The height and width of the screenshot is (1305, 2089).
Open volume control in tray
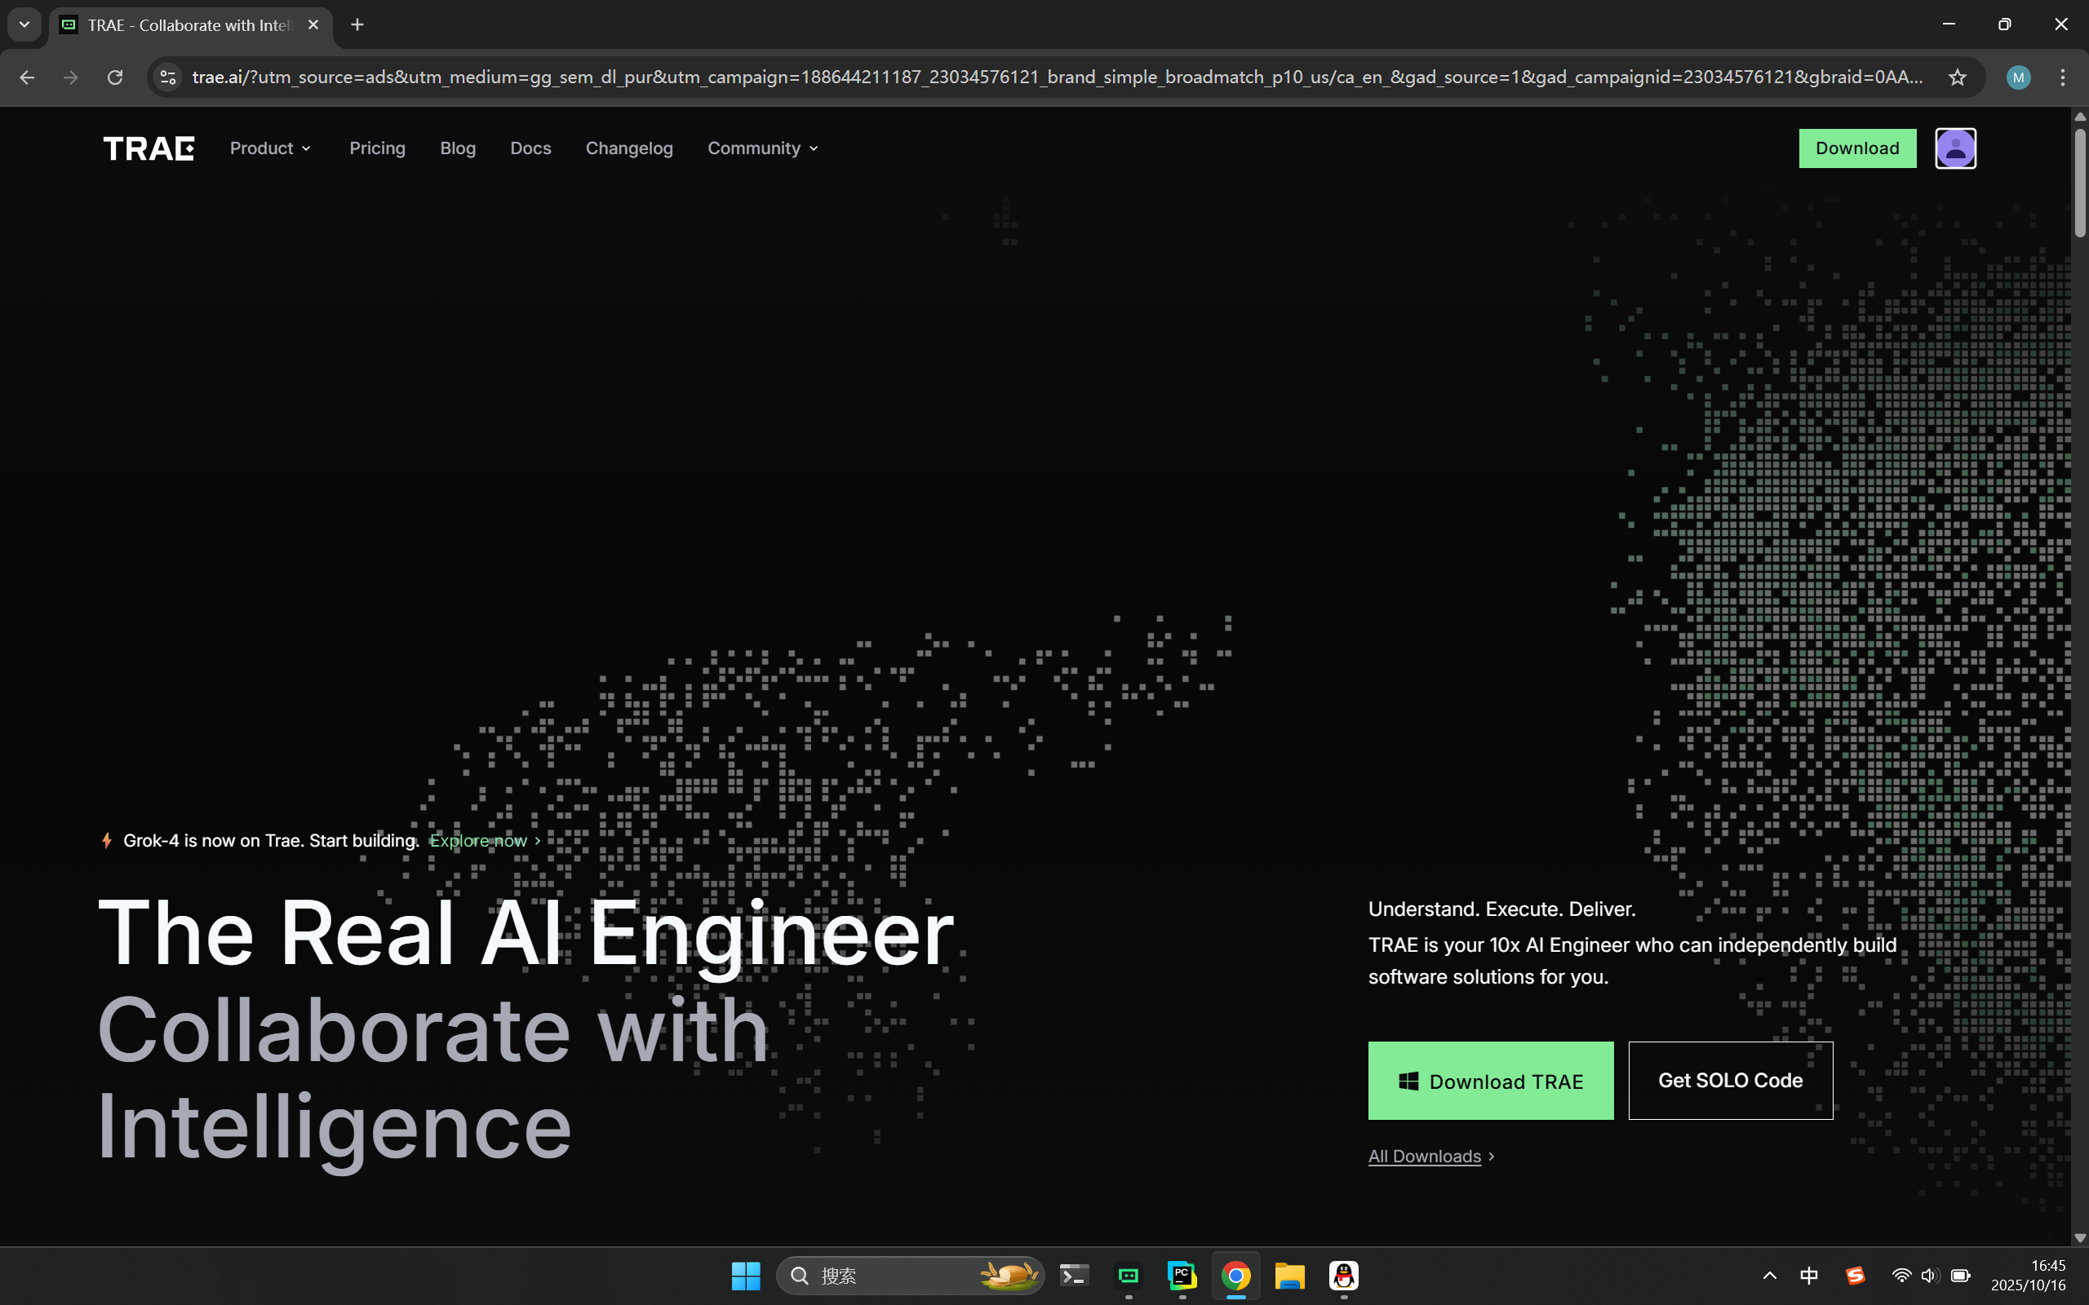[x=1930, y=1276]
